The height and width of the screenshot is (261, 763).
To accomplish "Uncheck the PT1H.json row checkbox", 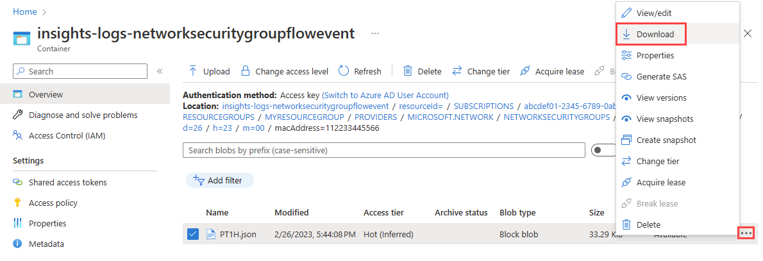I will tap(193, 234).
